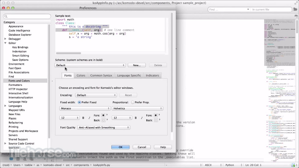
Task: Click the Cancel button
Action: [142, 147]
